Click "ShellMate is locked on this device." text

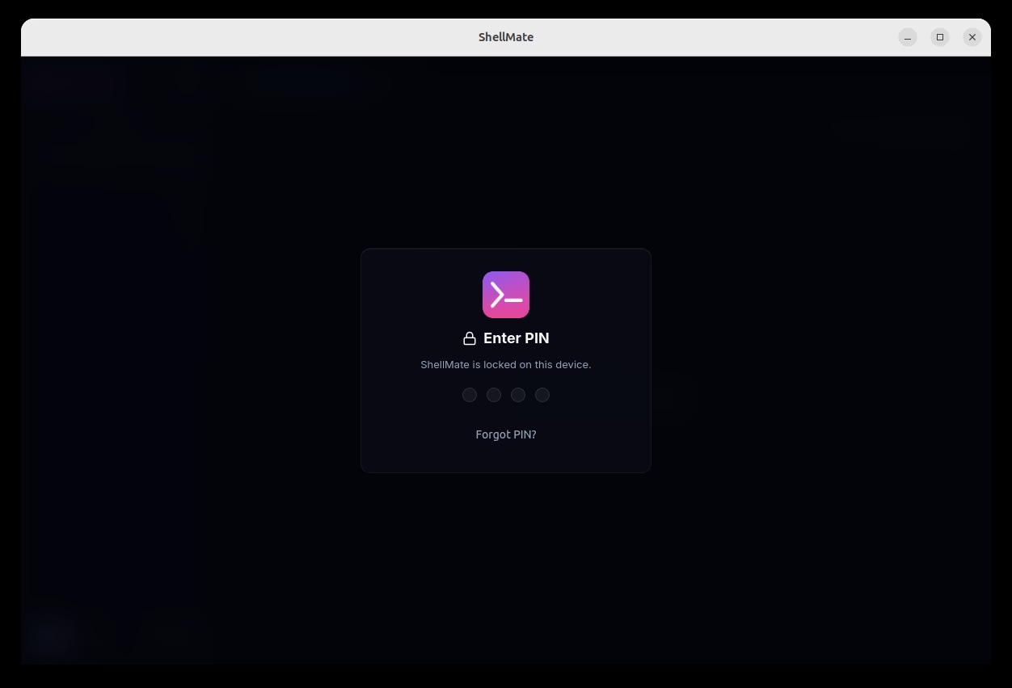(x=506, y=365)
